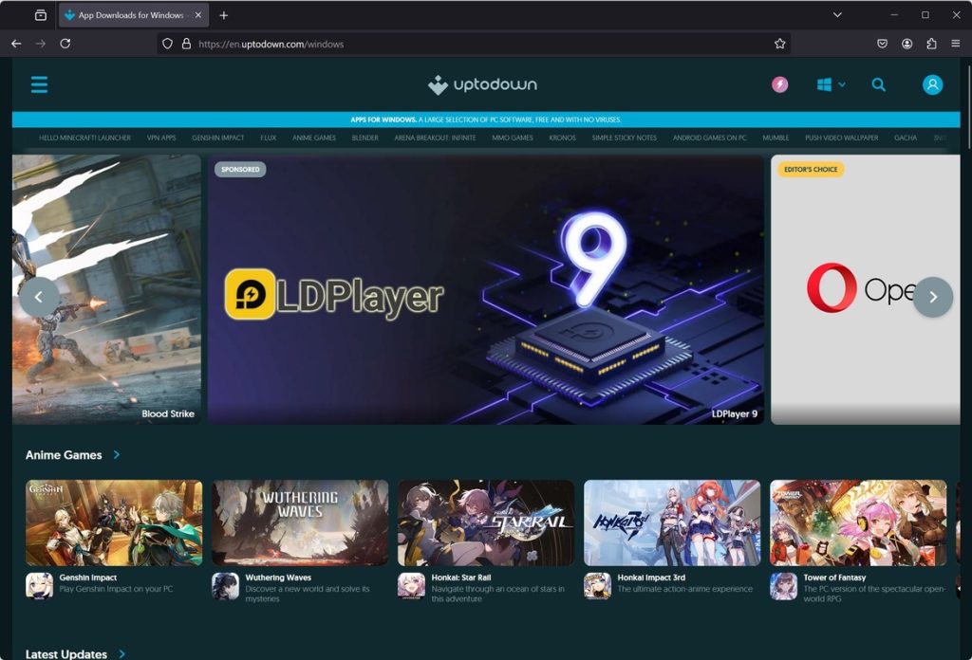
Task: Open the user account profile icon
Action: 932,84
